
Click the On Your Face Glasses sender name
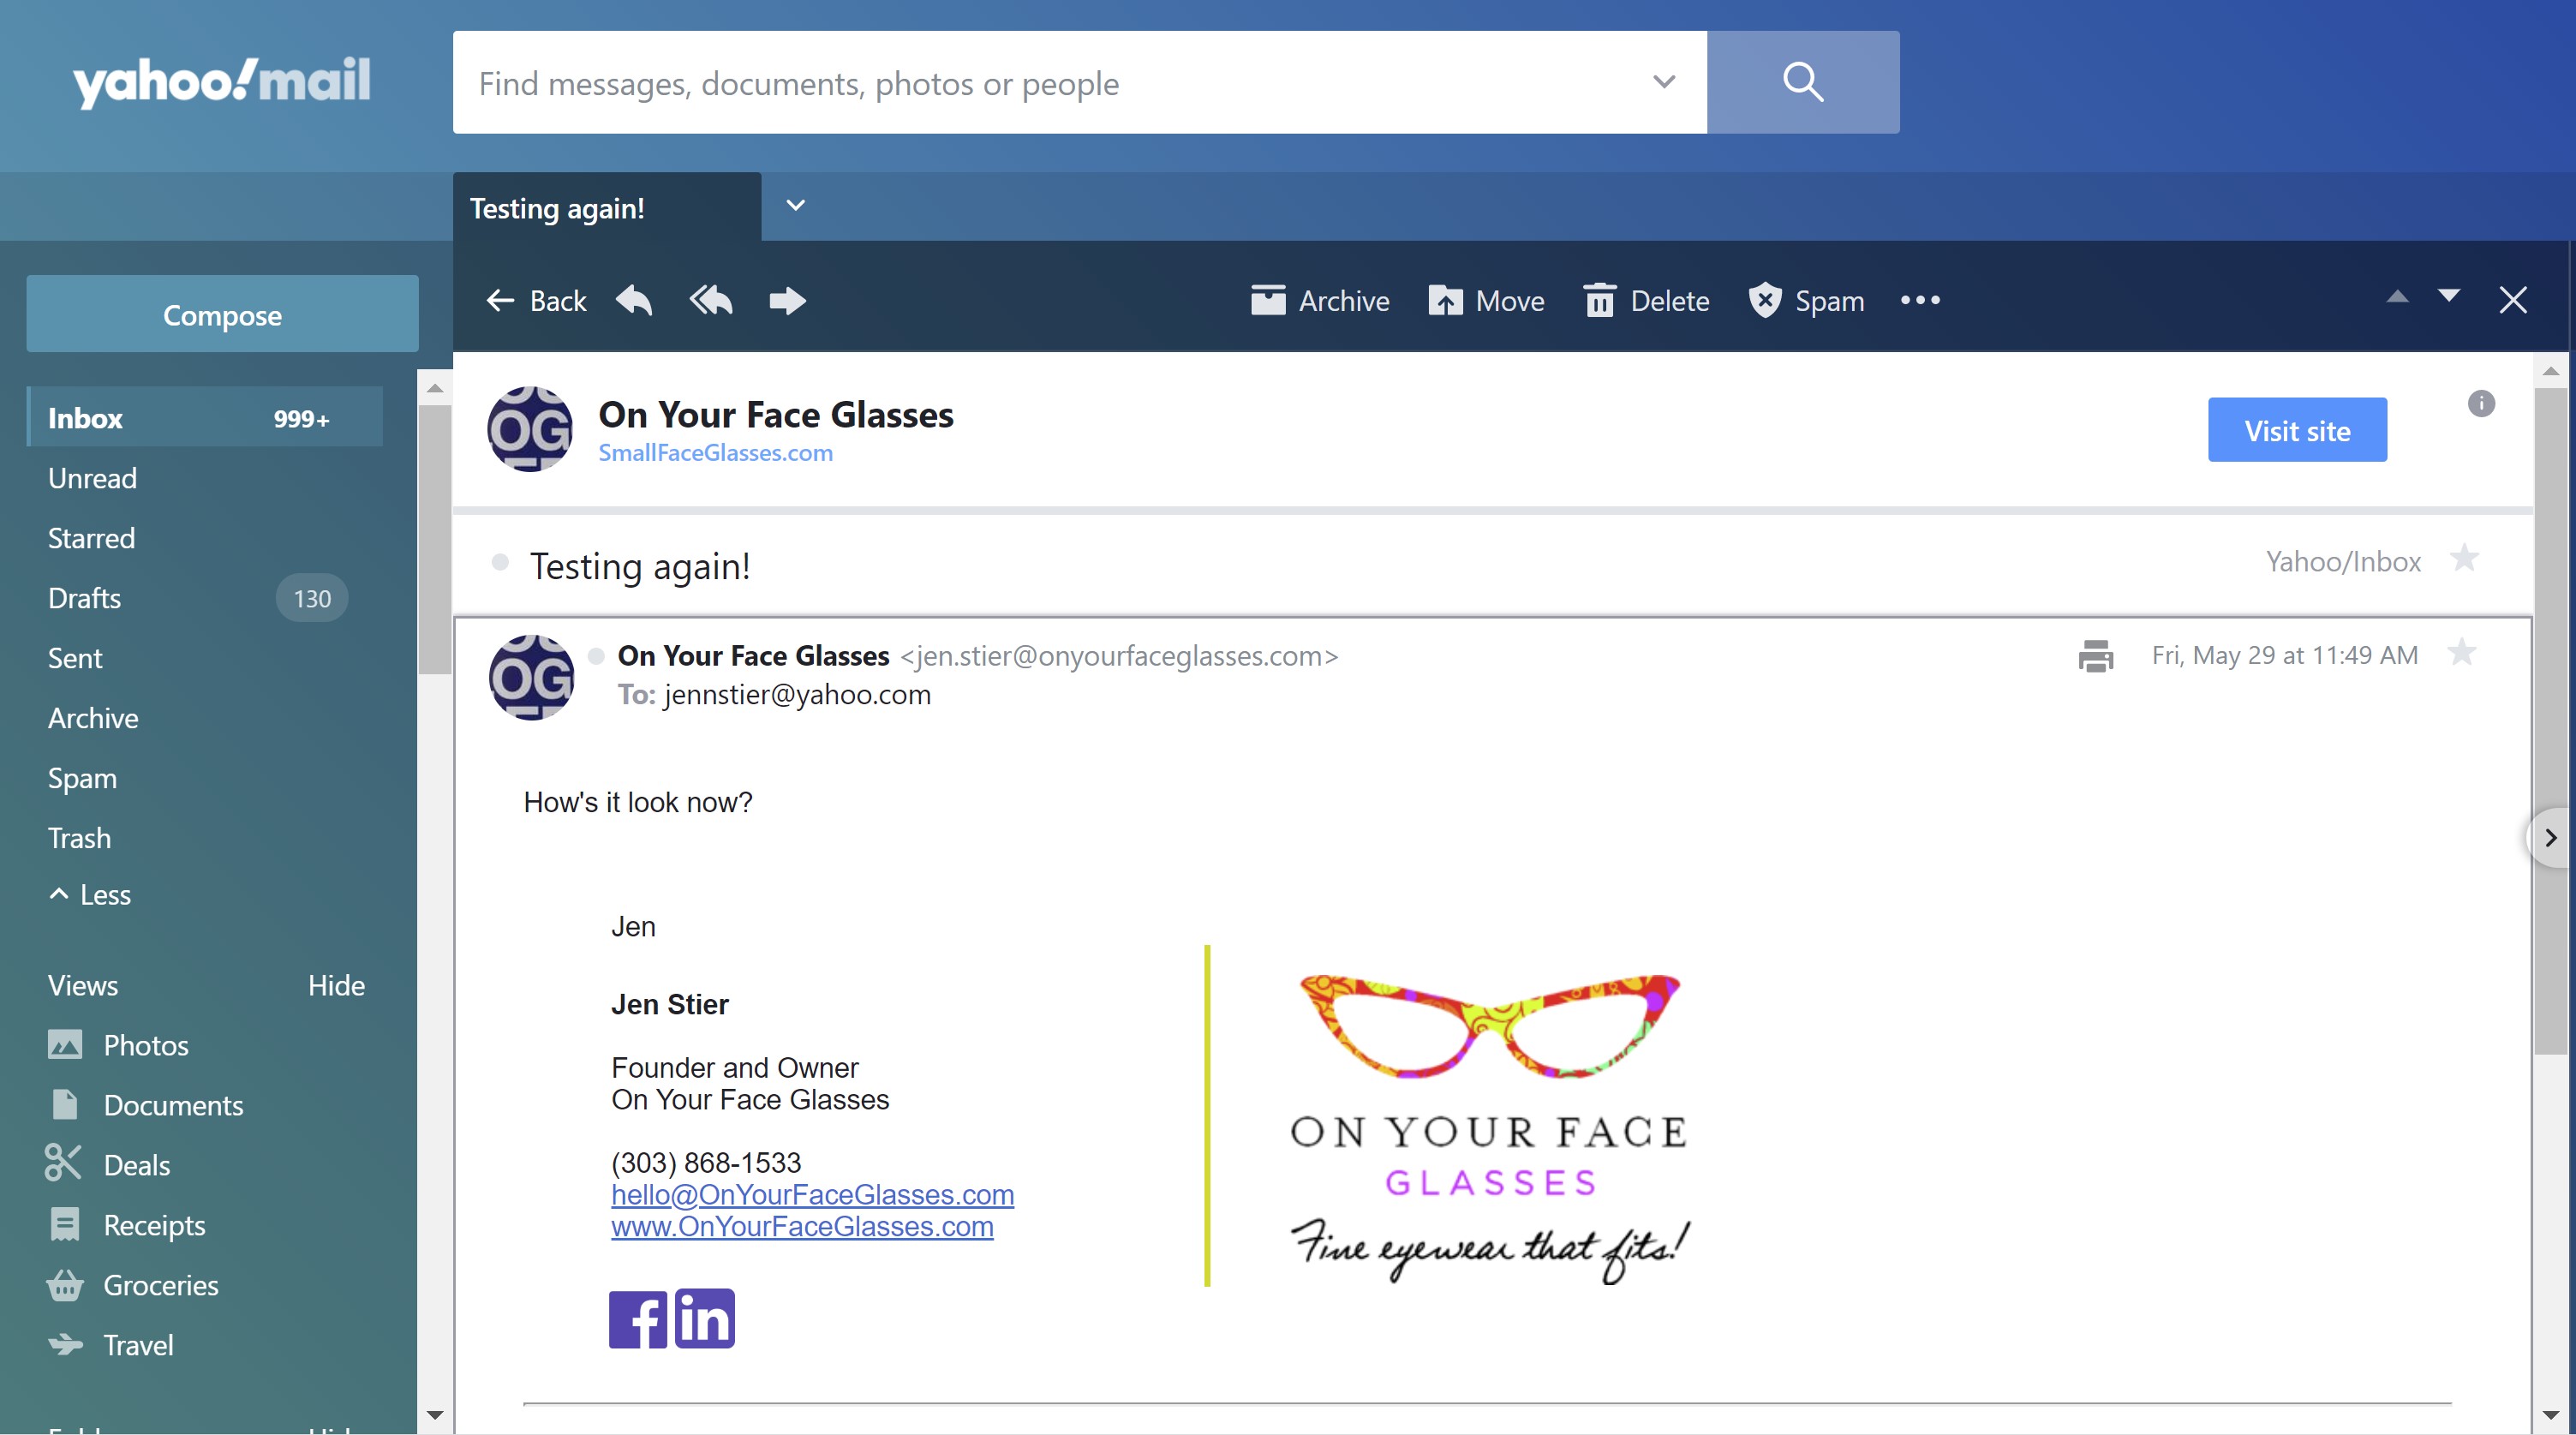[753, 656]
